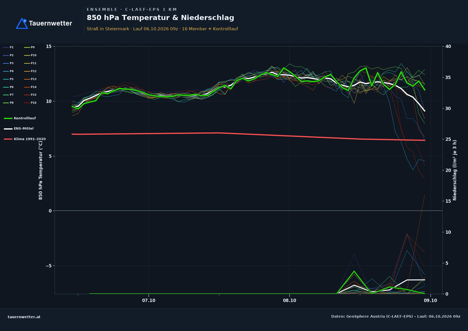Select the P7 legend entry
This screenshot has width=468, height=331.
(x=8, y=95)
